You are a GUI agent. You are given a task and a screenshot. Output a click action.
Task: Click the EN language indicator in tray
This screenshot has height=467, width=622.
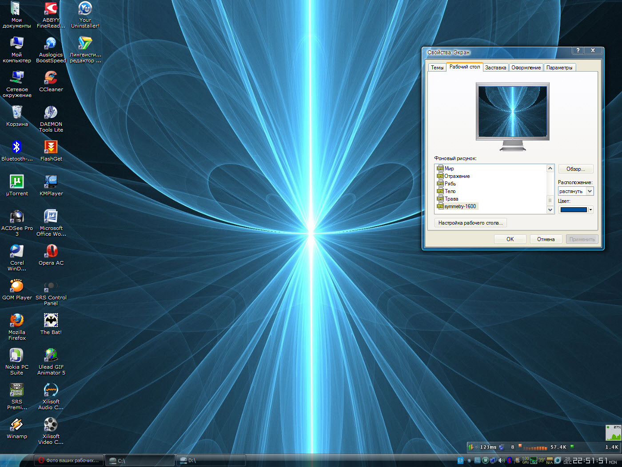coord(460,460)
